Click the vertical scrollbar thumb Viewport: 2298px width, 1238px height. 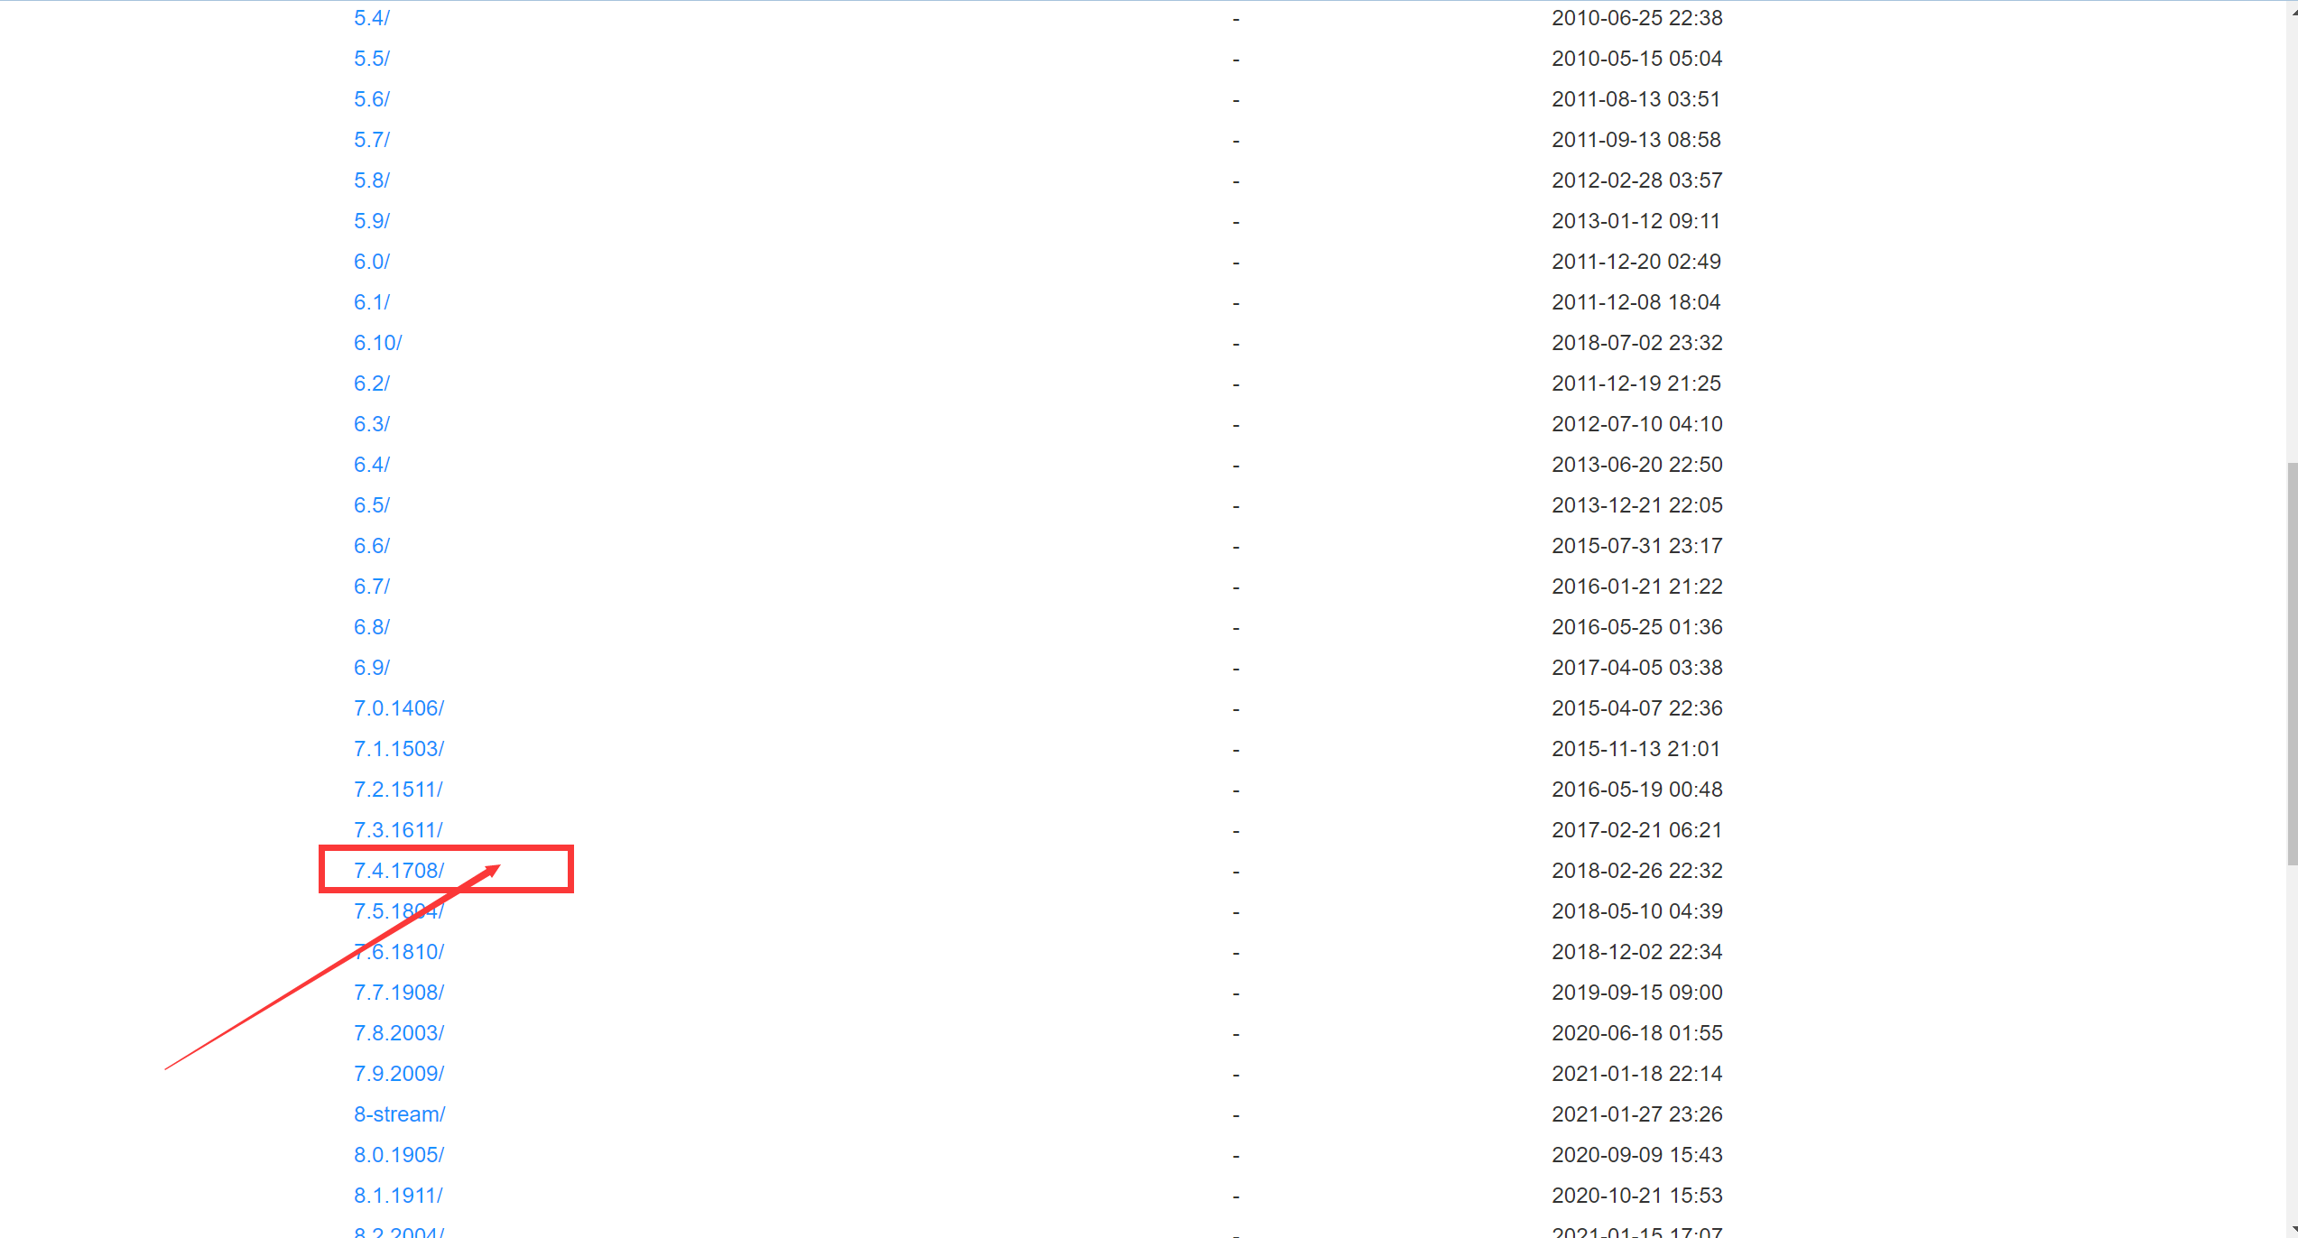(x=2292, y=664)
